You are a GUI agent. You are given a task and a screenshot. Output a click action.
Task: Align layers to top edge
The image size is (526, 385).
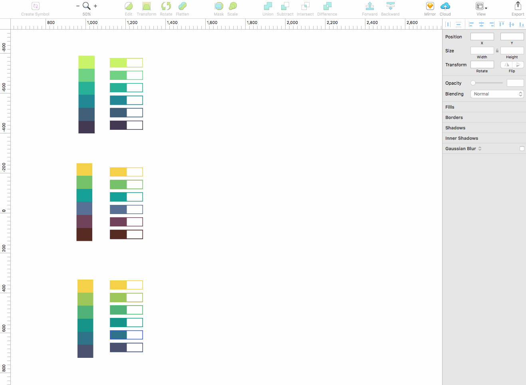502,24
